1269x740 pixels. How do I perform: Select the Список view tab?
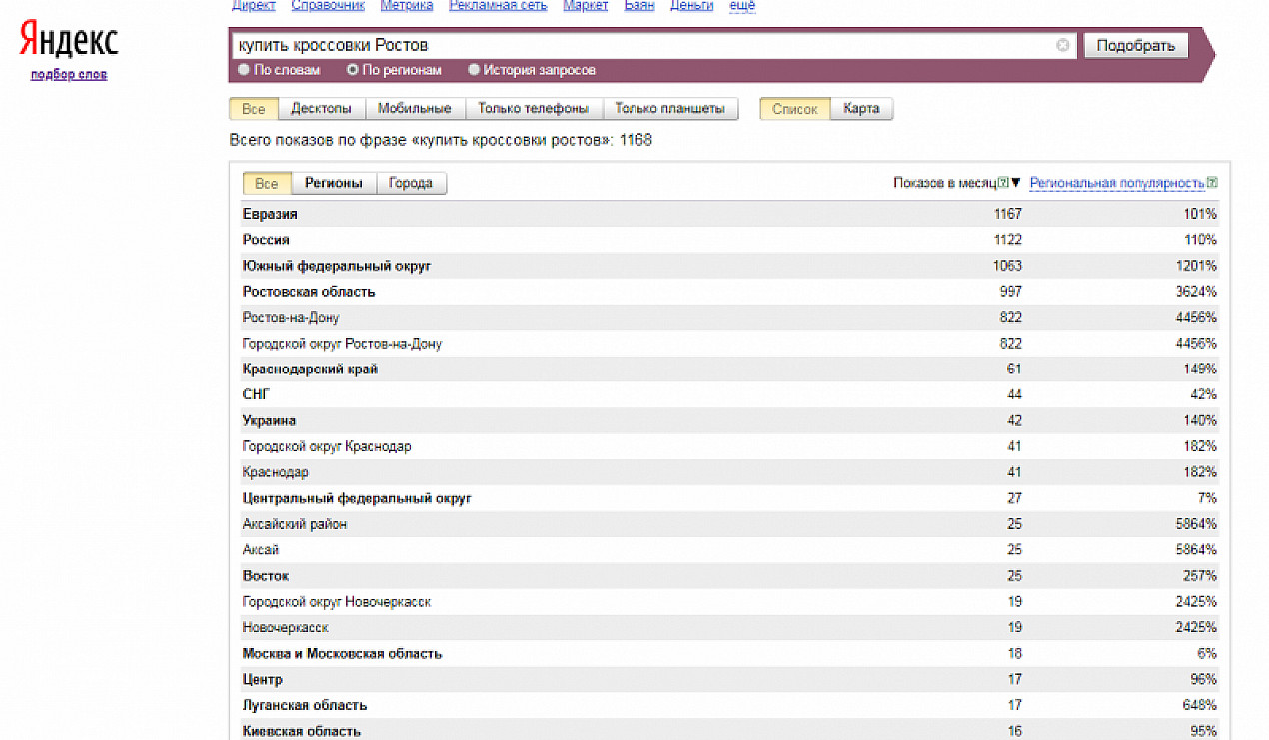(795, 109)
